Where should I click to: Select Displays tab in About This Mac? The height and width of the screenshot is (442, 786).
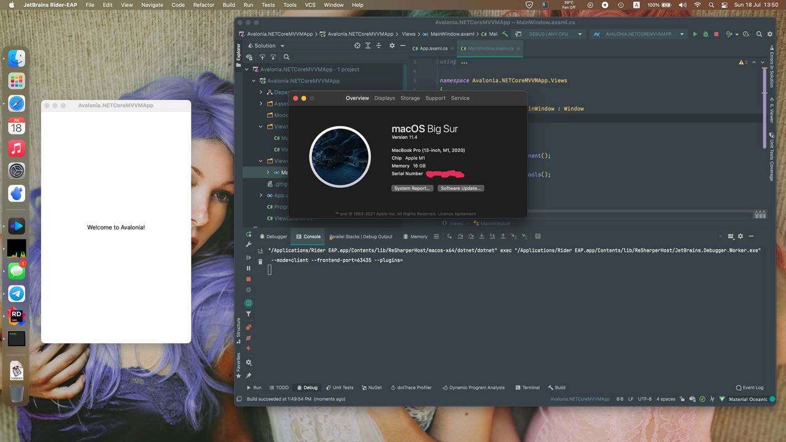pos(384,98)
